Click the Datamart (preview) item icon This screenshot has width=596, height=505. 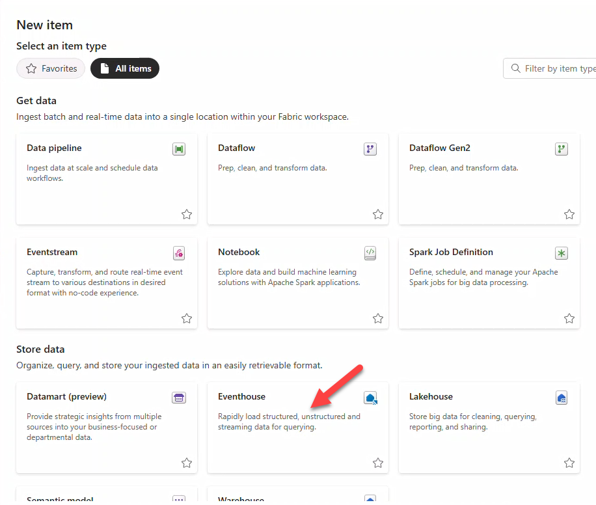[x=179, y=398]
